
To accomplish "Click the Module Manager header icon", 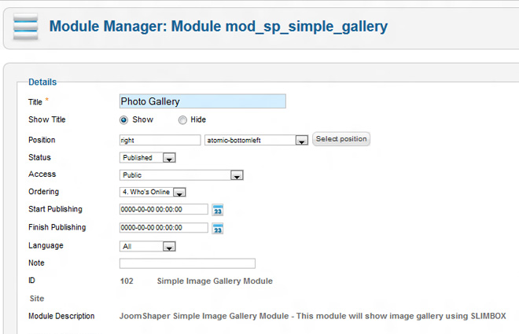I will click(26, 27).
